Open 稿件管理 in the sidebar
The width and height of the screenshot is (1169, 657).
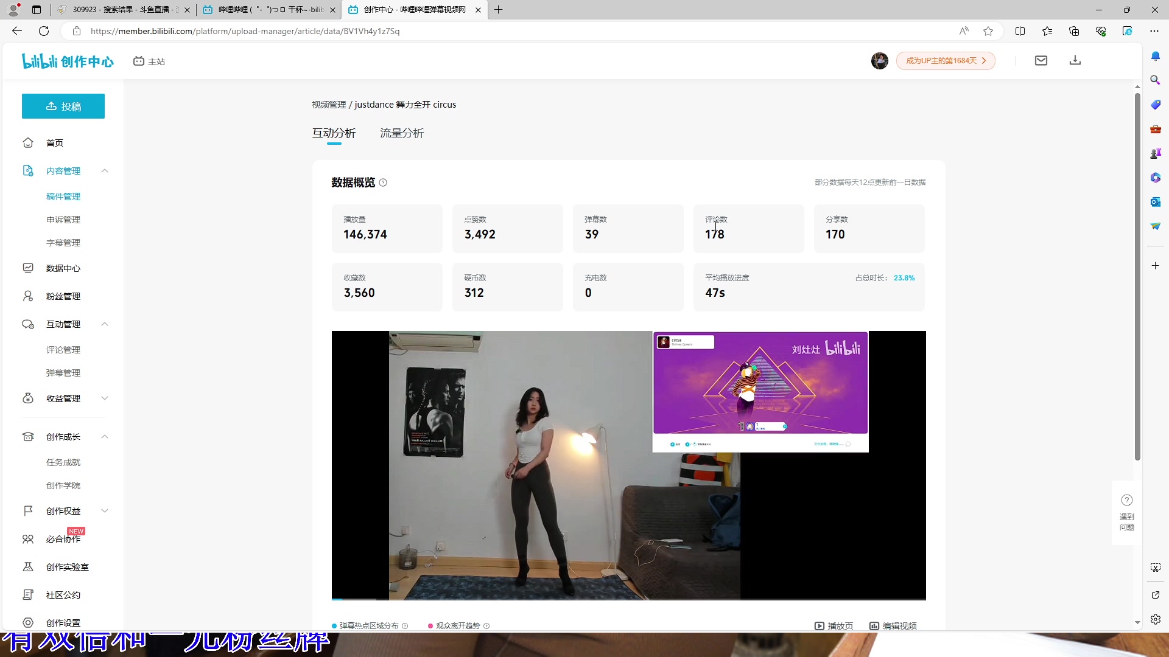click(x=63, y=196)
